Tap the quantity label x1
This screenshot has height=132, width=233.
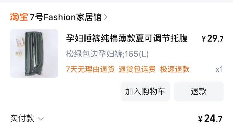219,69
